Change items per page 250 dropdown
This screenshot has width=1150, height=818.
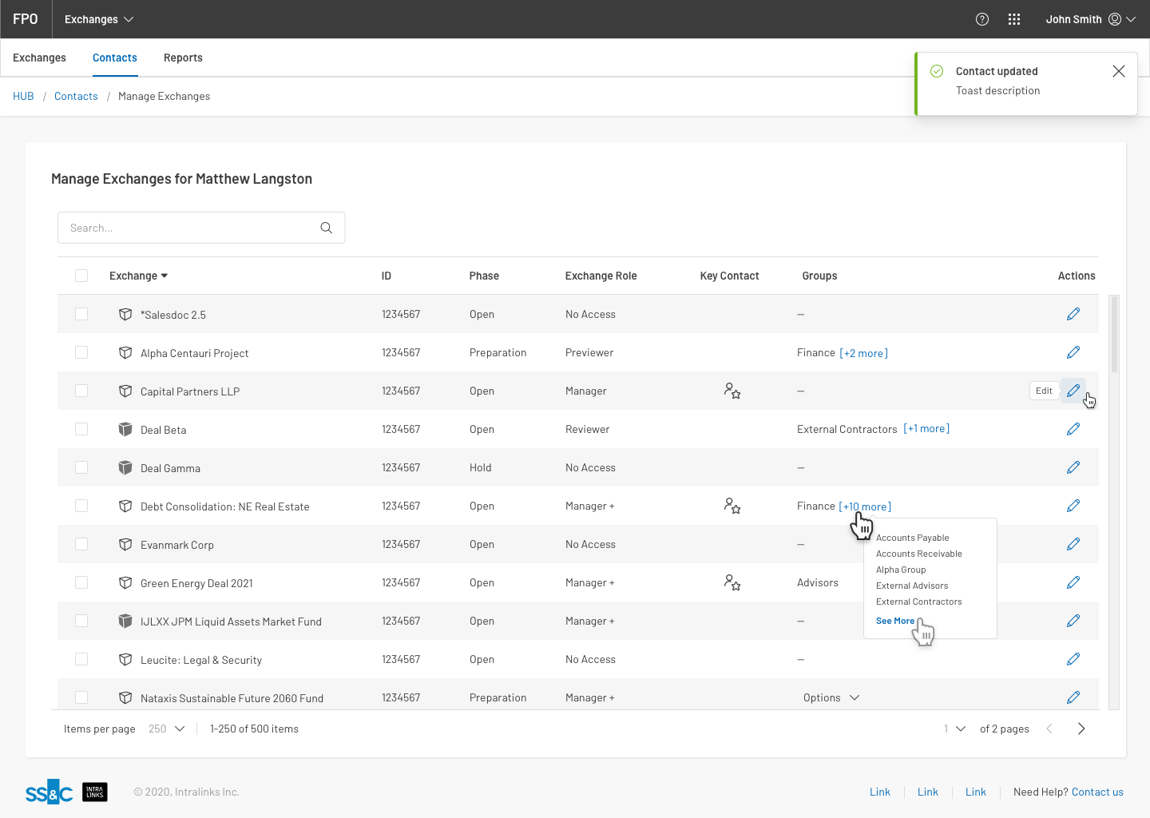(167, 729)
